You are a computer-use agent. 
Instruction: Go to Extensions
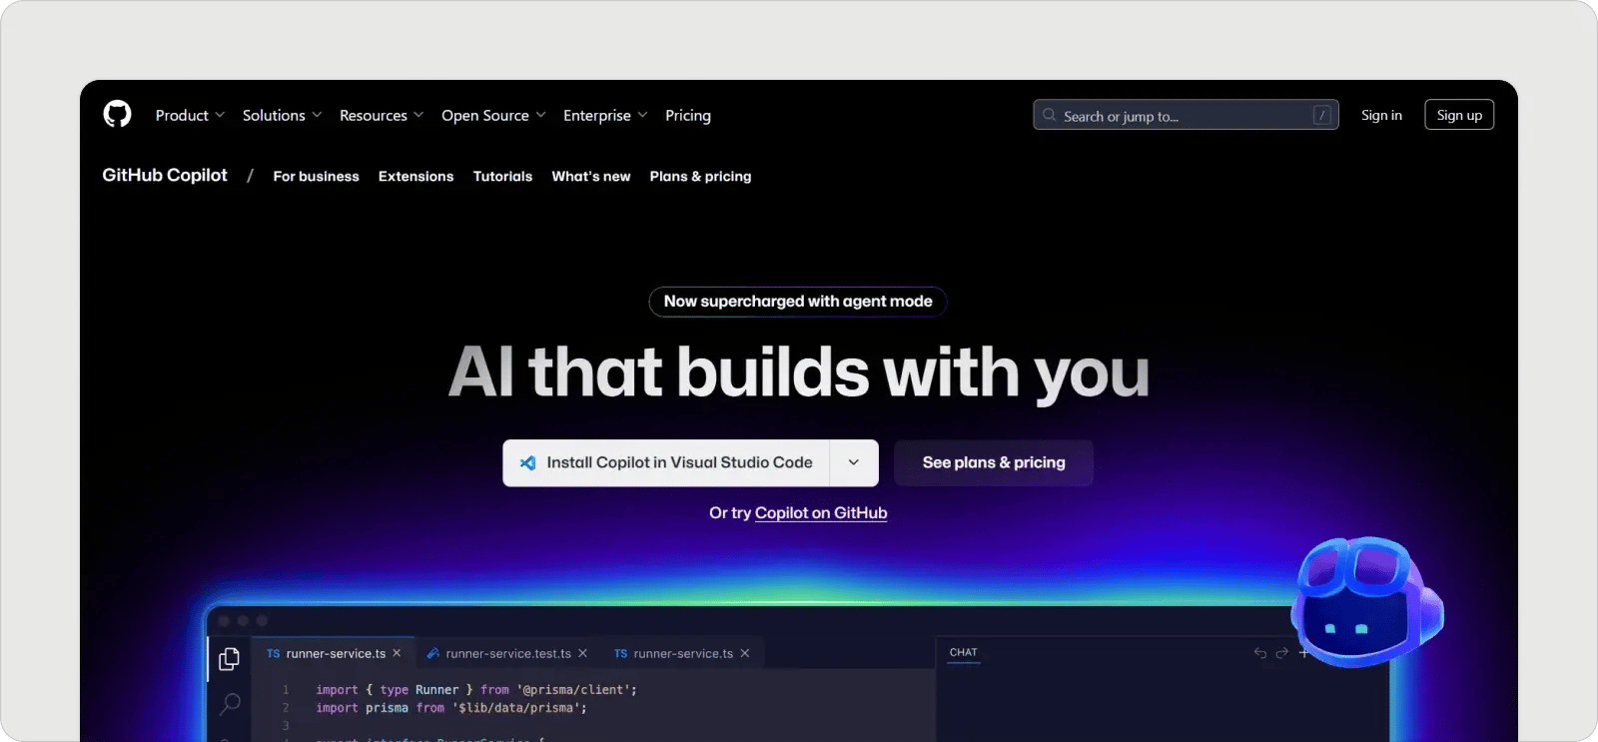(415, 176)
